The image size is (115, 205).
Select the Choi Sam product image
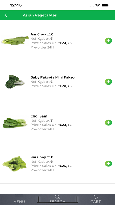(x=15, y=123)
